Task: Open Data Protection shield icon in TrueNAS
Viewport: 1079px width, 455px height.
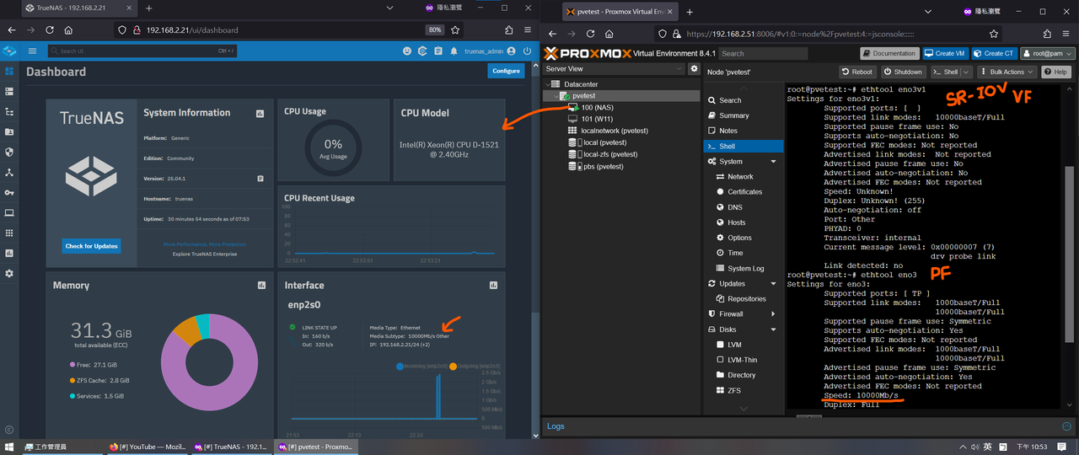Action: (9, 152)
